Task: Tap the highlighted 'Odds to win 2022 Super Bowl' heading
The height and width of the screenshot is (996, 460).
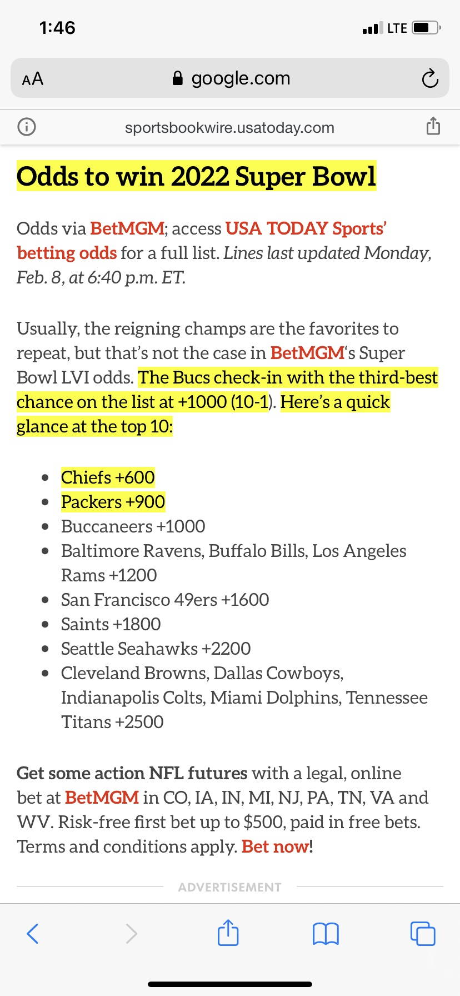Action: 197,176
